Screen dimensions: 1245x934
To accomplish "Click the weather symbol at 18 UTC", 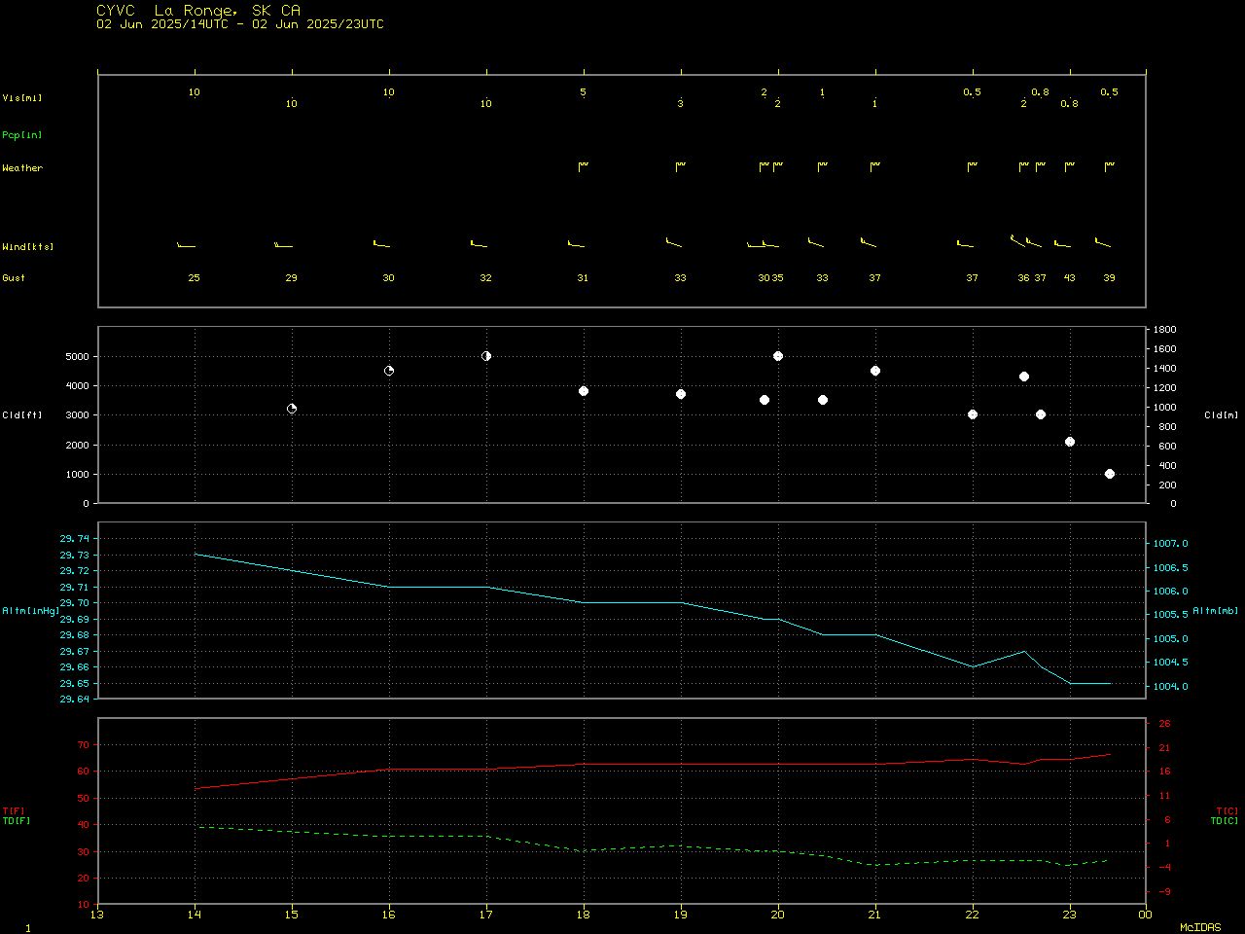I will [x=584, y=166].
